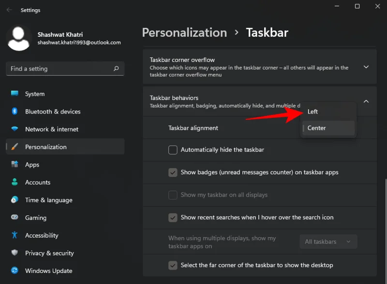Select Bluetooth & devices in the sidebar

pyautogui.click(x=53, y=112)
